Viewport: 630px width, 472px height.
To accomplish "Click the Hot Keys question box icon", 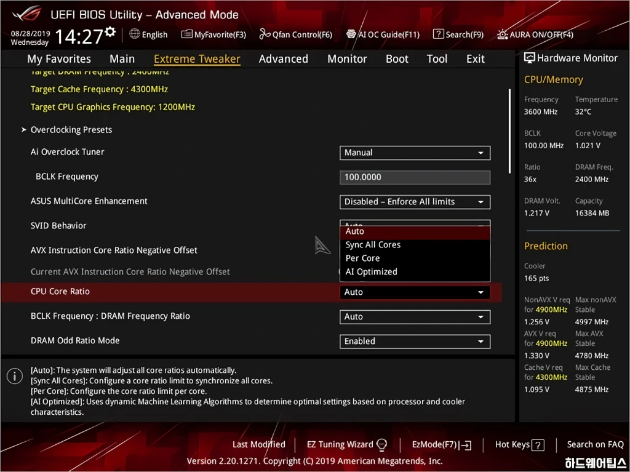I will coord(538,445).
